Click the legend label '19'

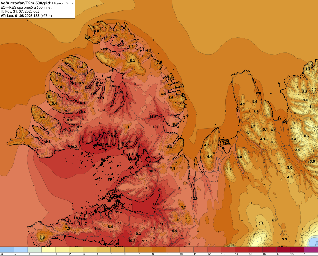coord(306,254)
